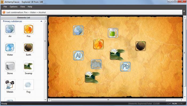Click the board horizontal scrollbar left arrow

pos(49,100)
